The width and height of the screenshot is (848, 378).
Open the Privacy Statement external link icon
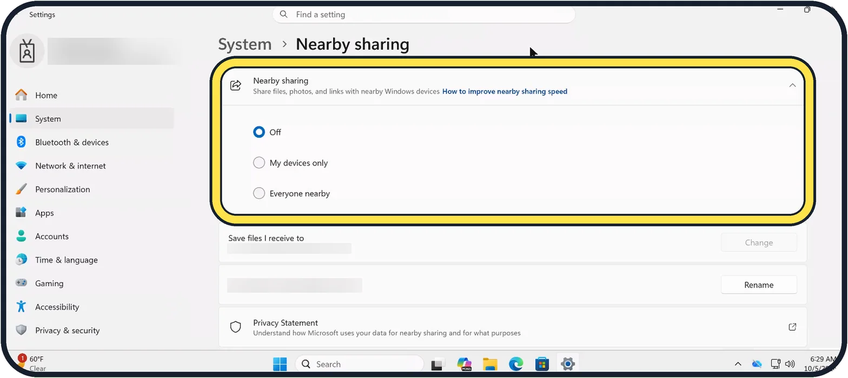792,327
